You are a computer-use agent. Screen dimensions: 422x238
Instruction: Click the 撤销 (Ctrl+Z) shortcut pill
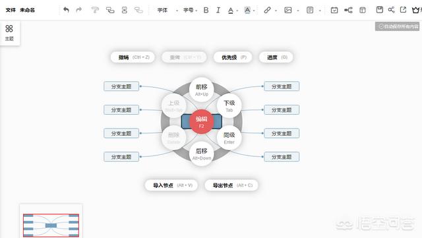coord(133,57)
